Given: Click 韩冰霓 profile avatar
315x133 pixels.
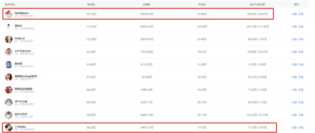Looking at the screenshot, I should pos(9,65).
